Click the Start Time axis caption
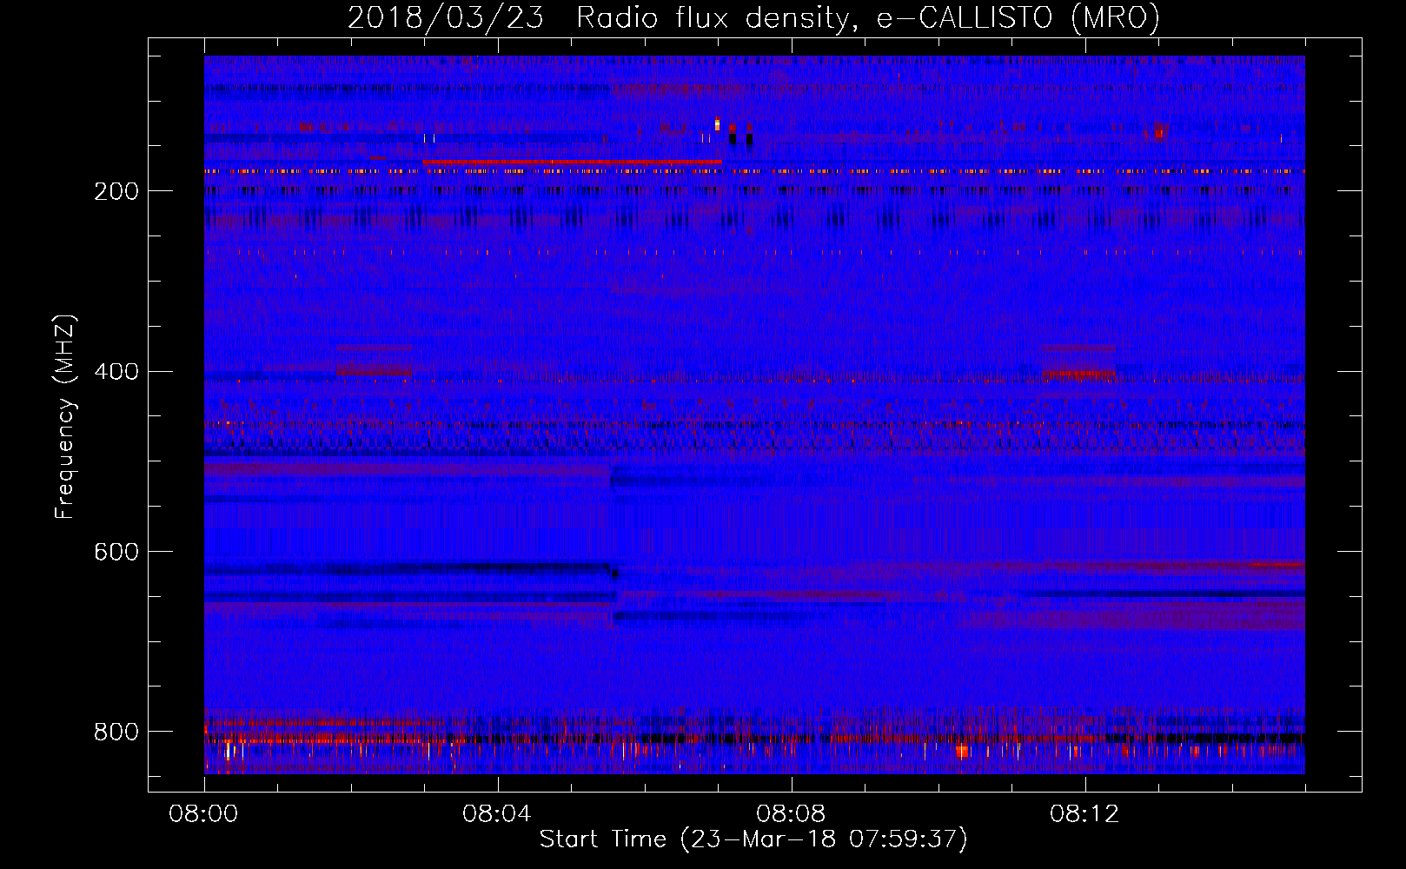The width and height of the screenshot is (1406, 869). point(753,839)
